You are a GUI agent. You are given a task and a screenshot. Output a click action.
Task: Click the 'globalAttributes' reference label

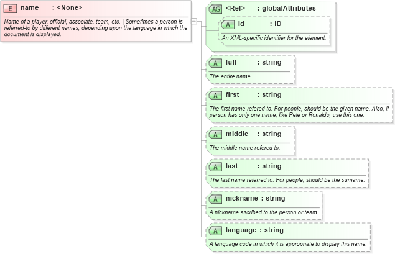289,8
